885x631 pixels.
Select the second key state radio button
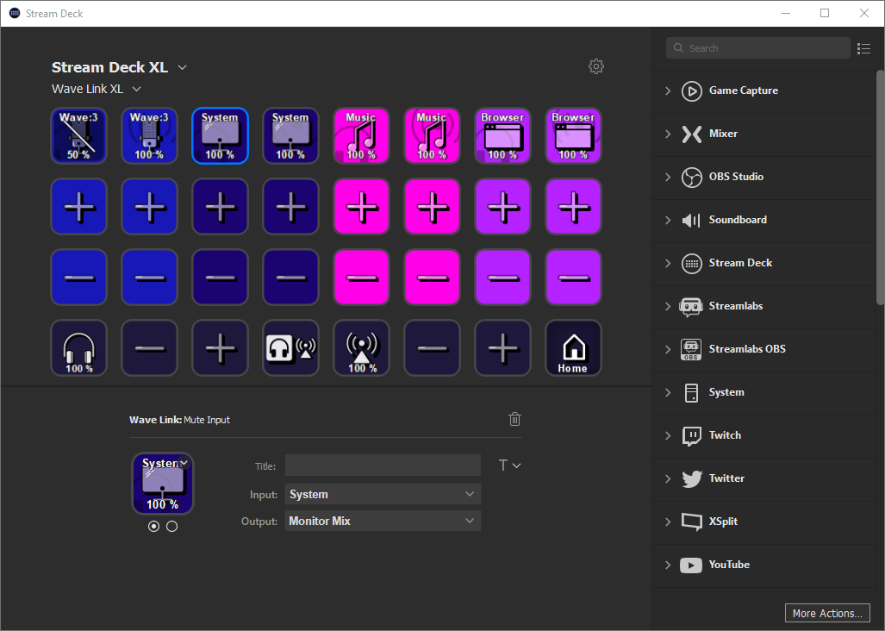tap(171, 526)
